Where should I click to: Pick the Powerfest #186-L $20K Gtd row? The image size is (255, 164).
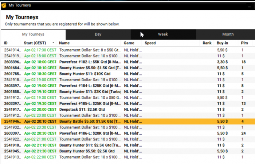point(90,133)
